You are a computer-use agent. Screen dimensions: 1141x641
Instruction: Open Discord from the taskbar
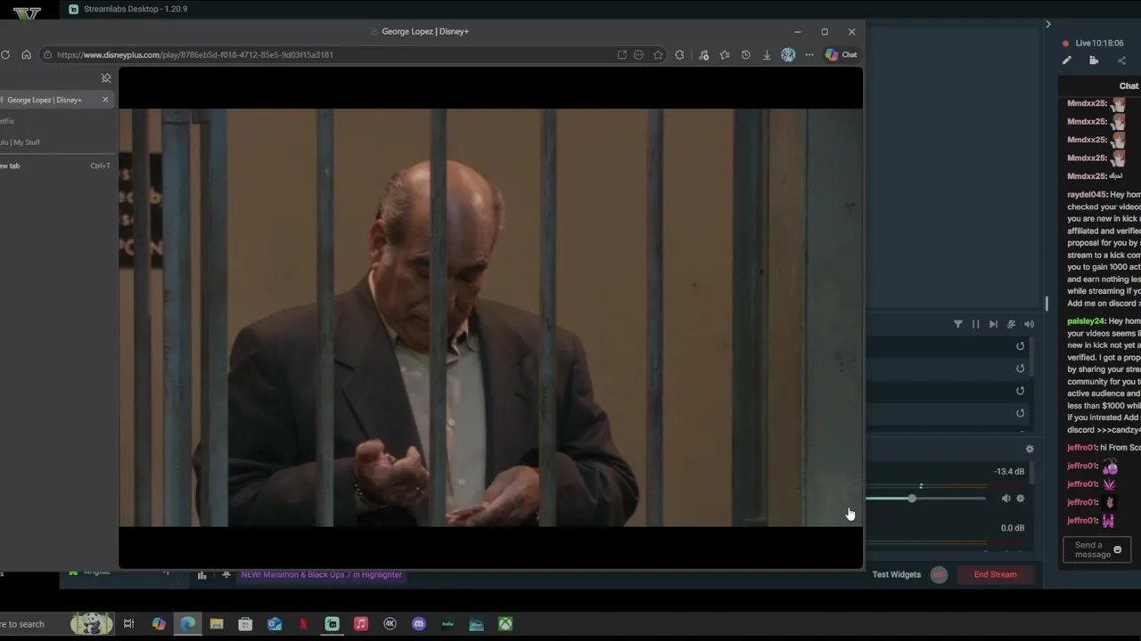click(x=419, y=624)
